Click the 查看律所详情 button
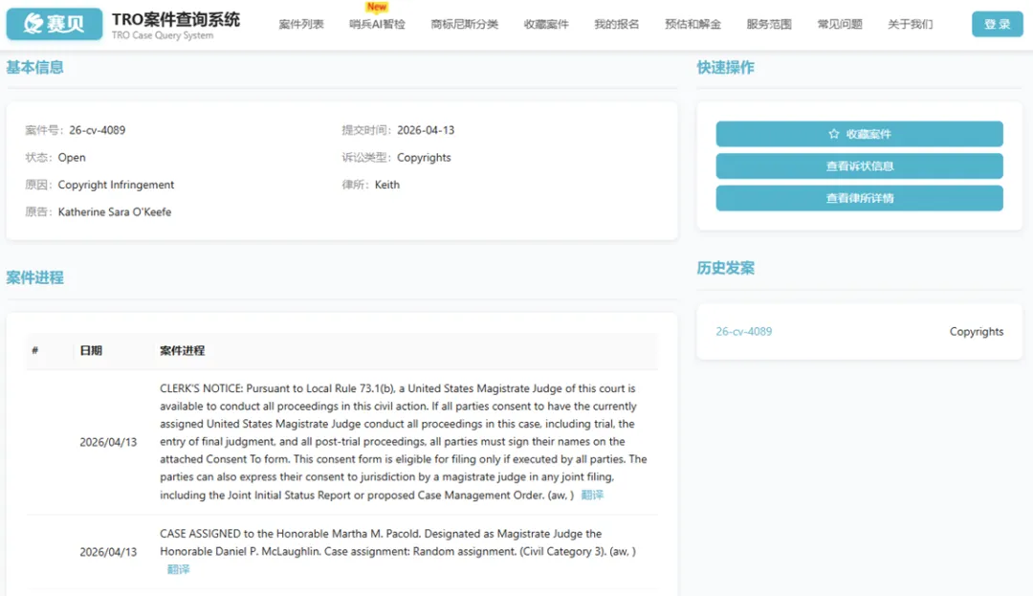Image resolution: width=1033 pixels, height=596 pixels. coord(859,198)
